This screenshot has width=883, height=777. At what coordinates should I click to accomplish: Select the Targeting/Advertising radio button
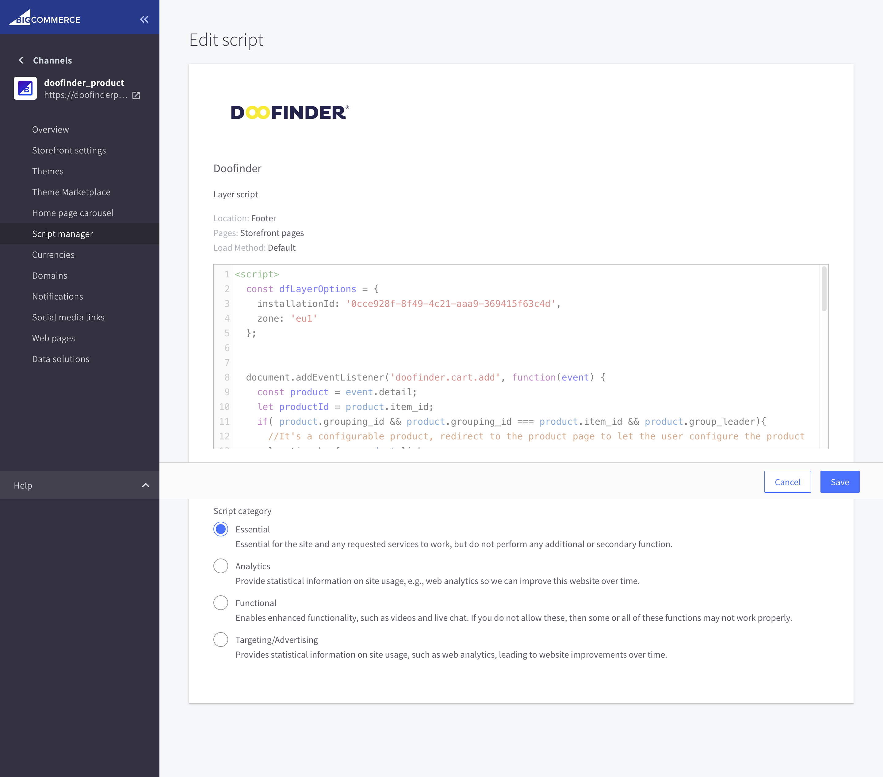[221, 640]
